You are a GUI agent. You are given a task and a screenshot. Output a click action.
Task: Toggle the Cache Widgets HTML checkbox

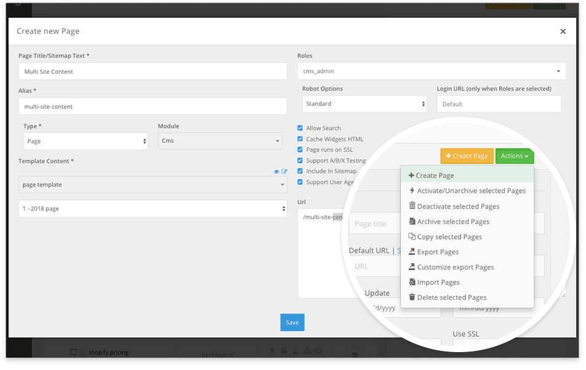pos(300,139)
